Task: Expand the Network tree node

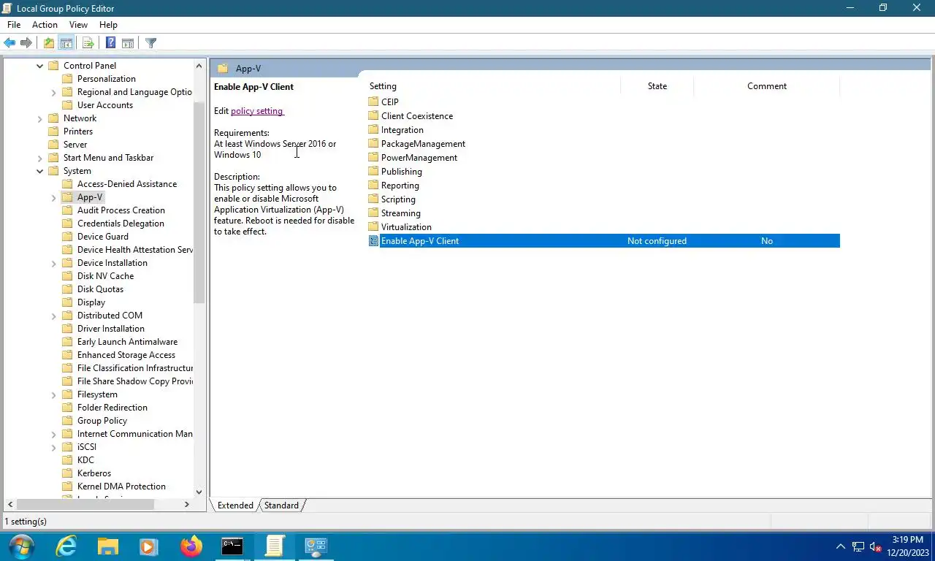Action: (40, 118)
